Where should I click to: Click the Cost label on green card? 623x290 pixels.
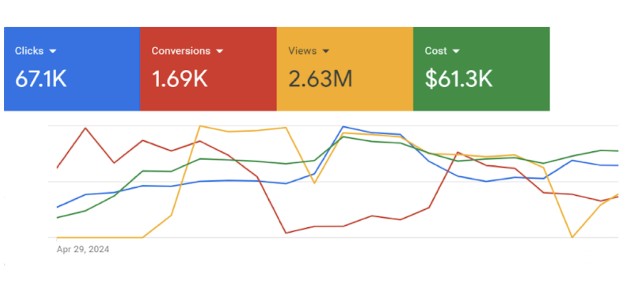tap(435, 51)
